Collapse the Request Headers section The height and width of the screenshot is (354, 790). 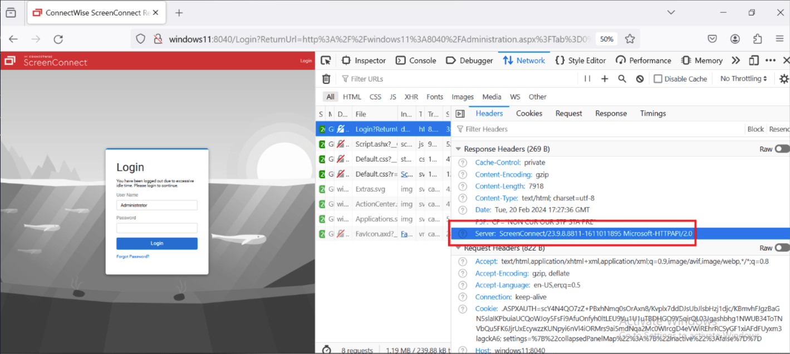(458, 247)
